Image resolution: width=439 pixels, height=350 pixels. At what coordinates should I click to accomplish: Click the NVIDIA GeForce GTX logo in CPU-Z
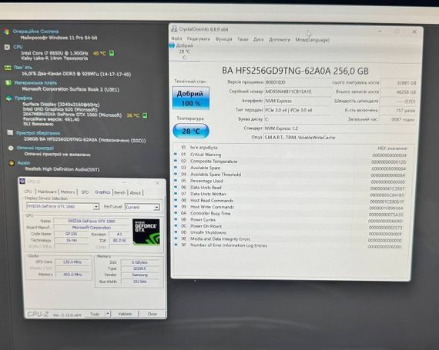tap(146, 232)
